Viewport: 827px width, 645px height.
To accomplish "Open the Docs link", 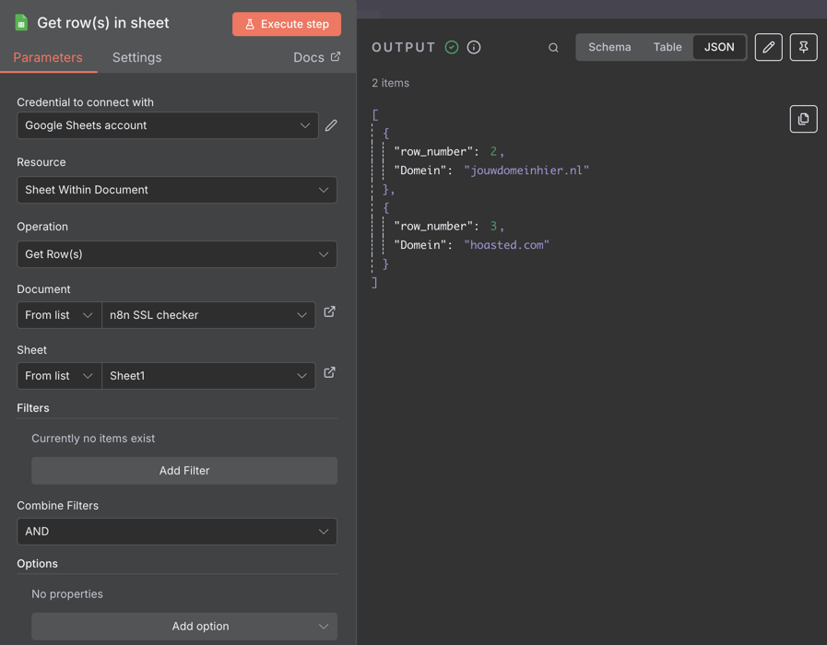I will pyautogui.click(x=316, y=57).
